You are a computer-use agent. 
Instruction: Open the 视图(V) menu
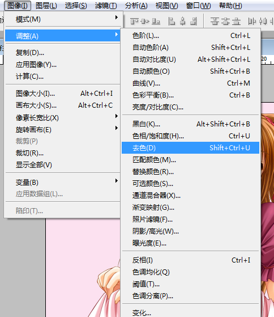[x=166, y=6]
